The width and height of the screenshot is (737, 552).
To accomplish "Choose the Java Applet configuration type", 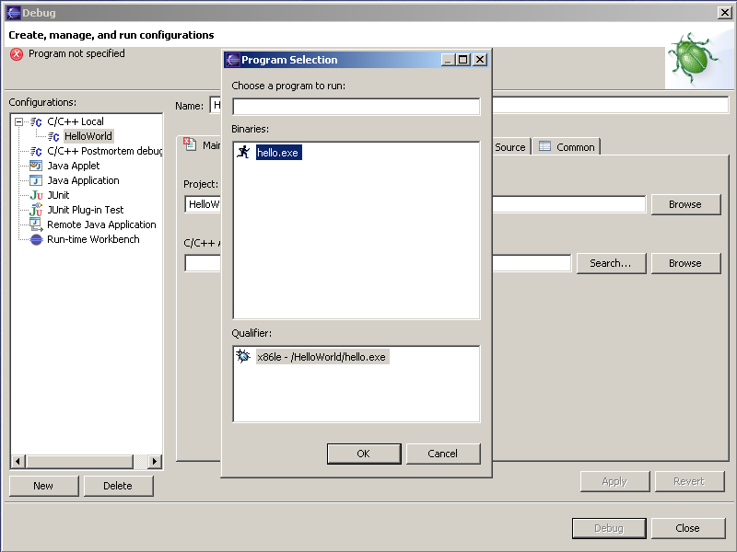I will coord(73,166).
